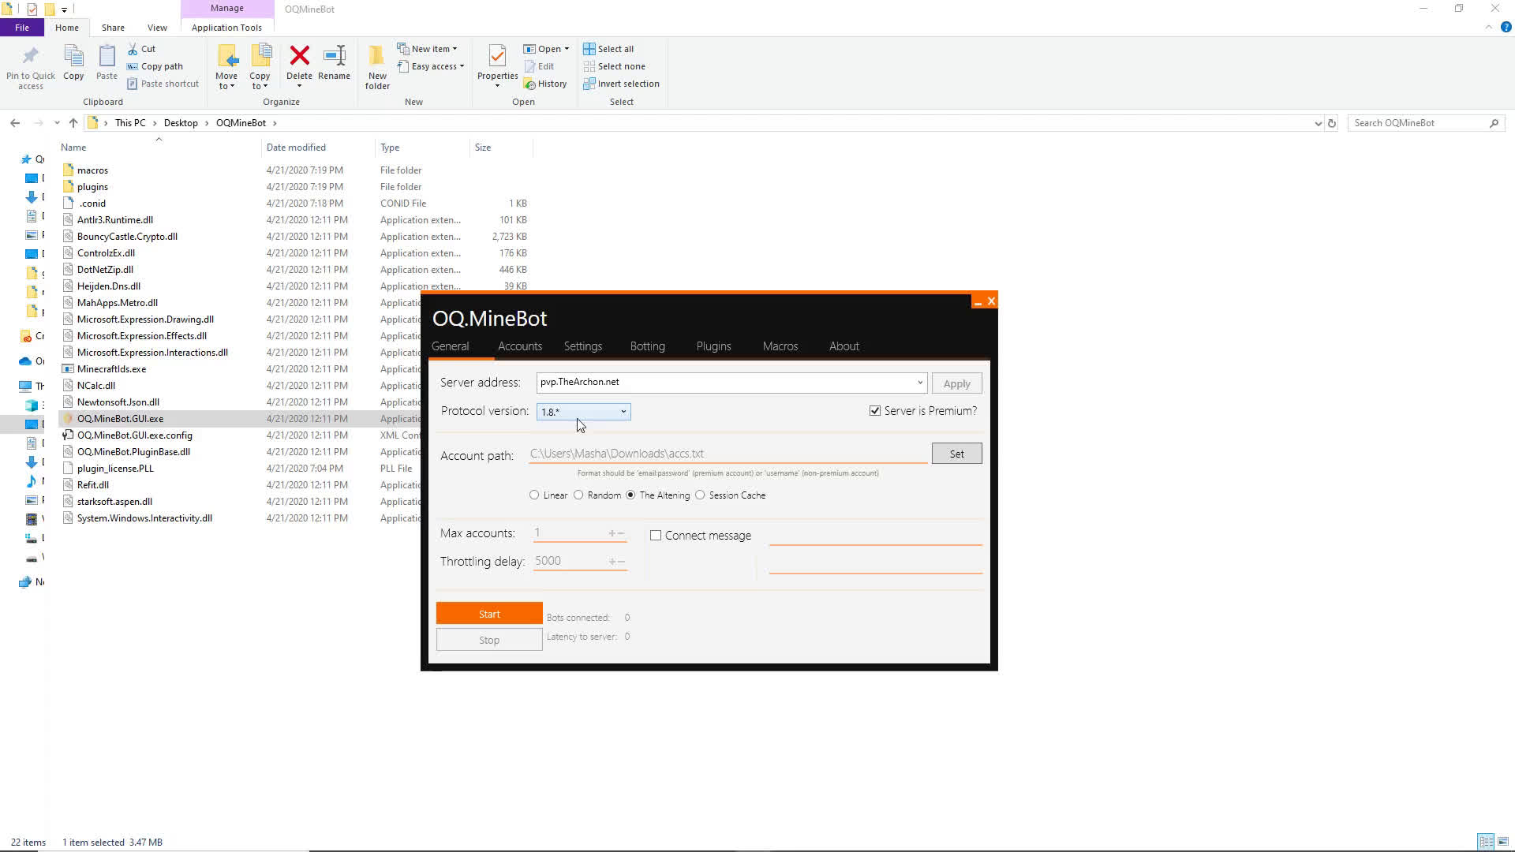
Task: Click the red Delete icon
Action: coord(299,56)
